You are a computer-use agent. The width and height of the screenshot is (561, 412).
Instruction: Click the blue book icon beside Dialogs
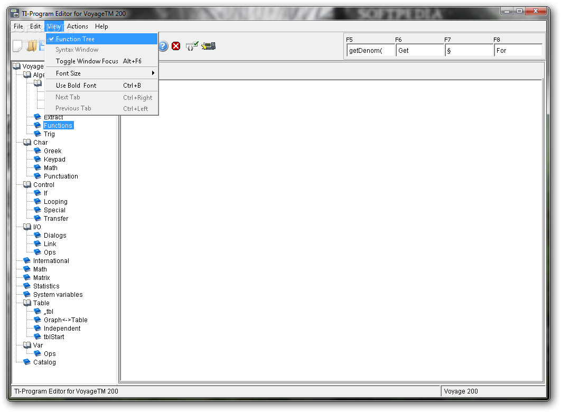click(x=37, y=235)
